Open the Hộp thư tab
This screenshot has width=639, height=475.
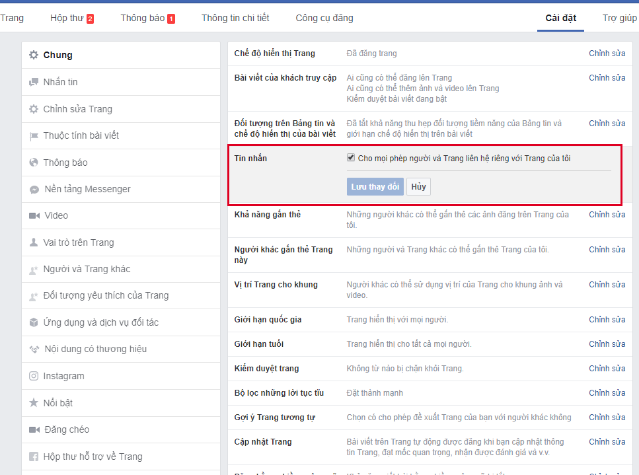click(72, 18)
